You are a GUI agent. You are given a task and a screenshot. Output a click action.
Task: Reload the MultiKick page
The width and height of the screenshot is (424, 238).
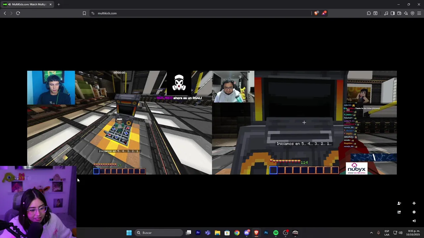click(x=18, y=13)
